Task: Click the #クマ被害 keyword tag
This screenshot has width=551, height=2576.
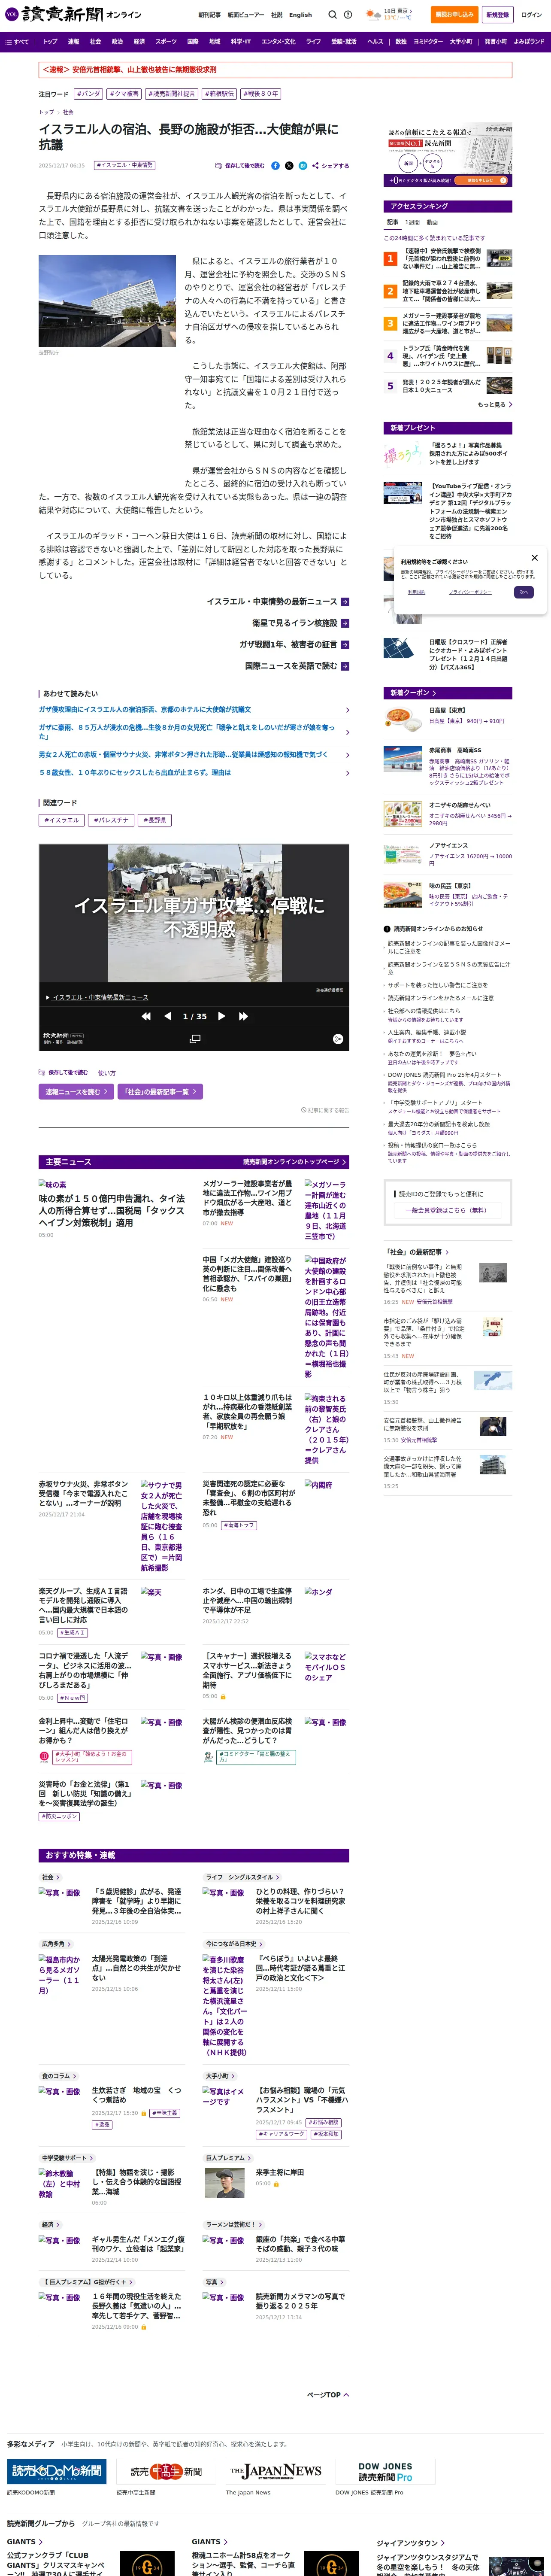Action: tap(124, 94)
